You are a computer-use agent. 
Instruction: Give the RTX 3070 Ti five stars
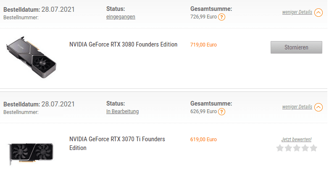pyautogui.click(x=313, y=148)
